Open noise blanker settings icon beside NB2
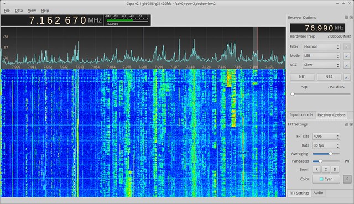 pos(347,77)
